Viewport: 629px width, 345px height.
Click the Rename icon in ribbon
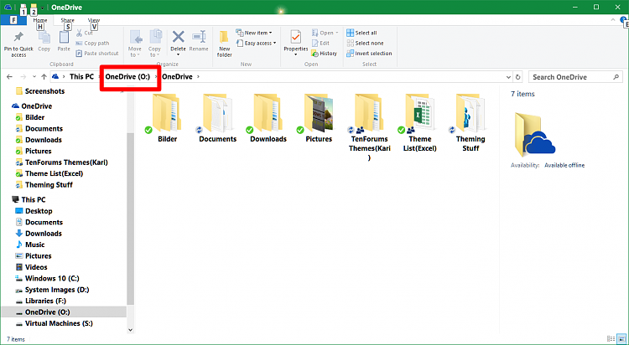click(x=199, y=39)
